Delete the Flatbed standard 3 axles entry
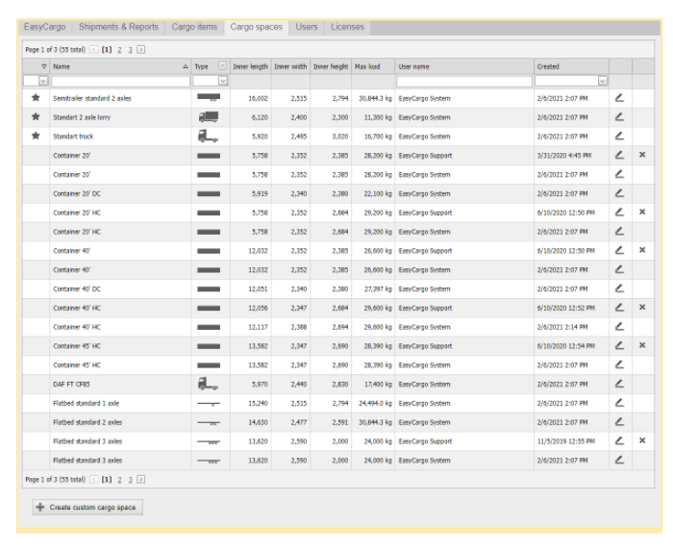Image resolution: width=673 pixels, height=551 pixels. pos(642,441)
